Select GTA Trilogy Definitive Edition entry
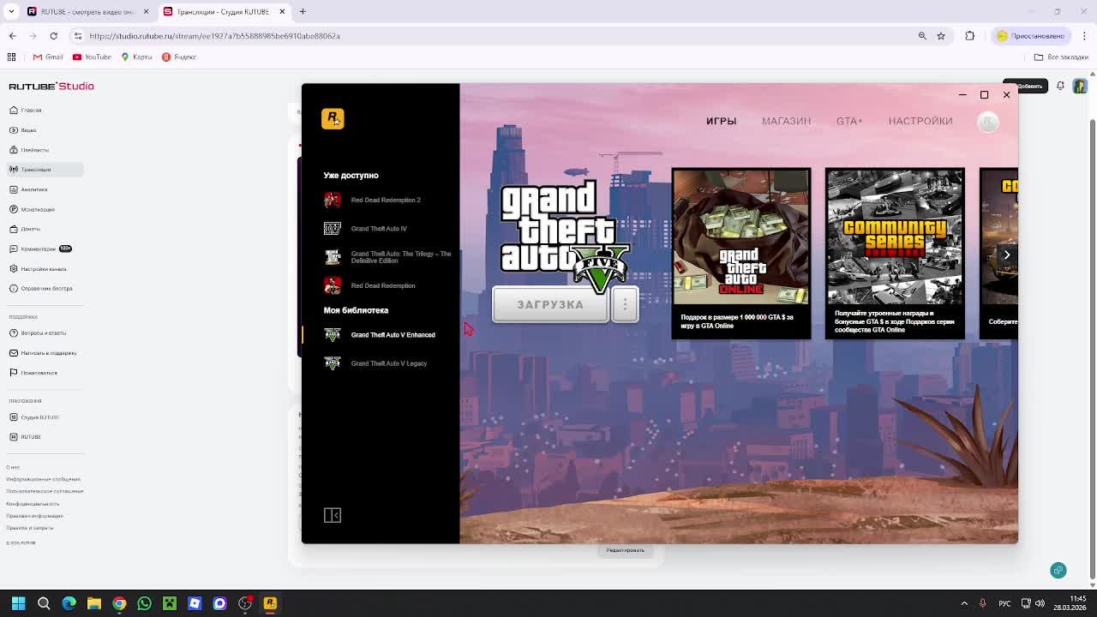The height and width of the screenshot is (617, 1097). point(401,257)
